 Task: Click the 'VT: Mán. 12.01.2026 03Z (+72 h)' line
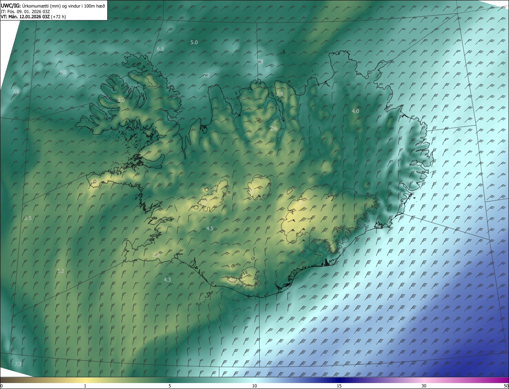coord(33,17)
